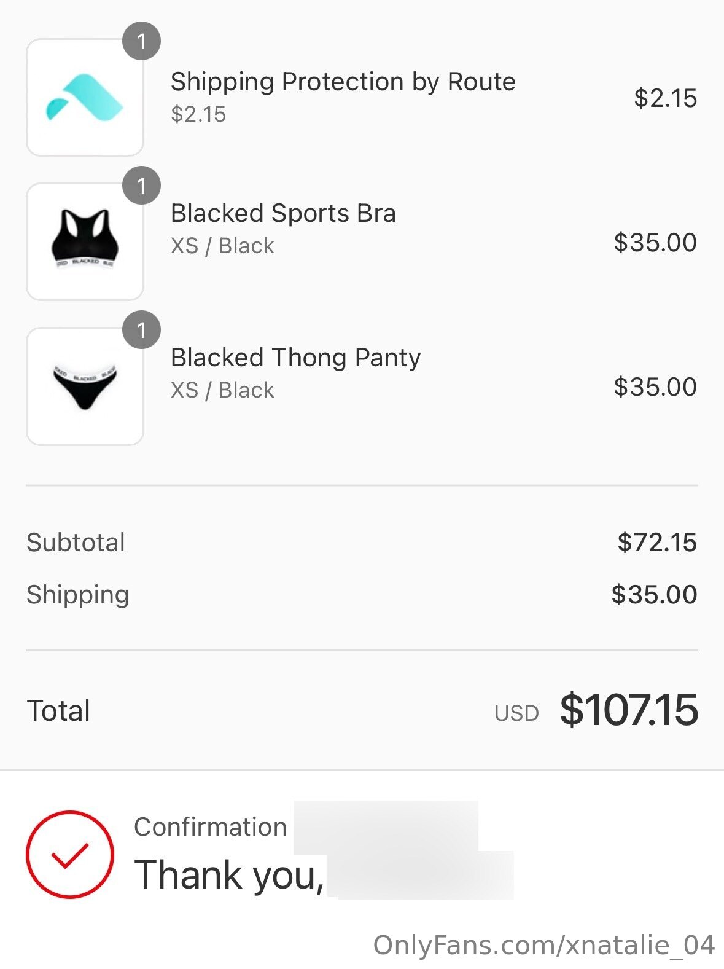Viewport: 724px width, 969px height.
Task: Tap the $107.15 total amount
Action: (629, 710)
